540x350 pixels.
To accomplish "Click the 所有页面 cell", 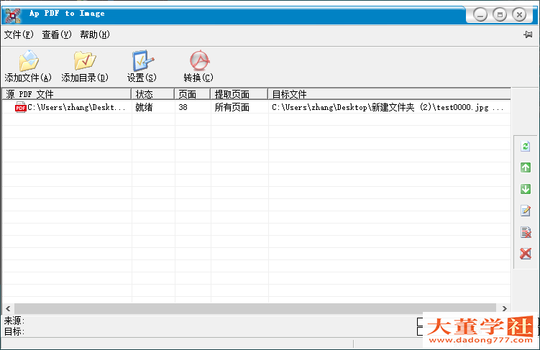I will tap(232, 107).
